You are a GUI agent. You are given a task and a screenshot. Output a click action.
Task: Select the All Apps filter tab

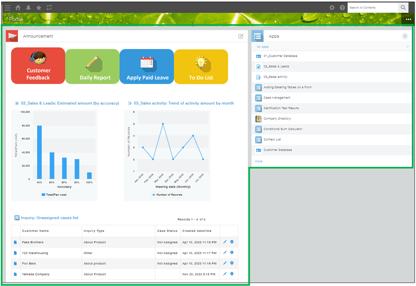(x=262, y=47)
